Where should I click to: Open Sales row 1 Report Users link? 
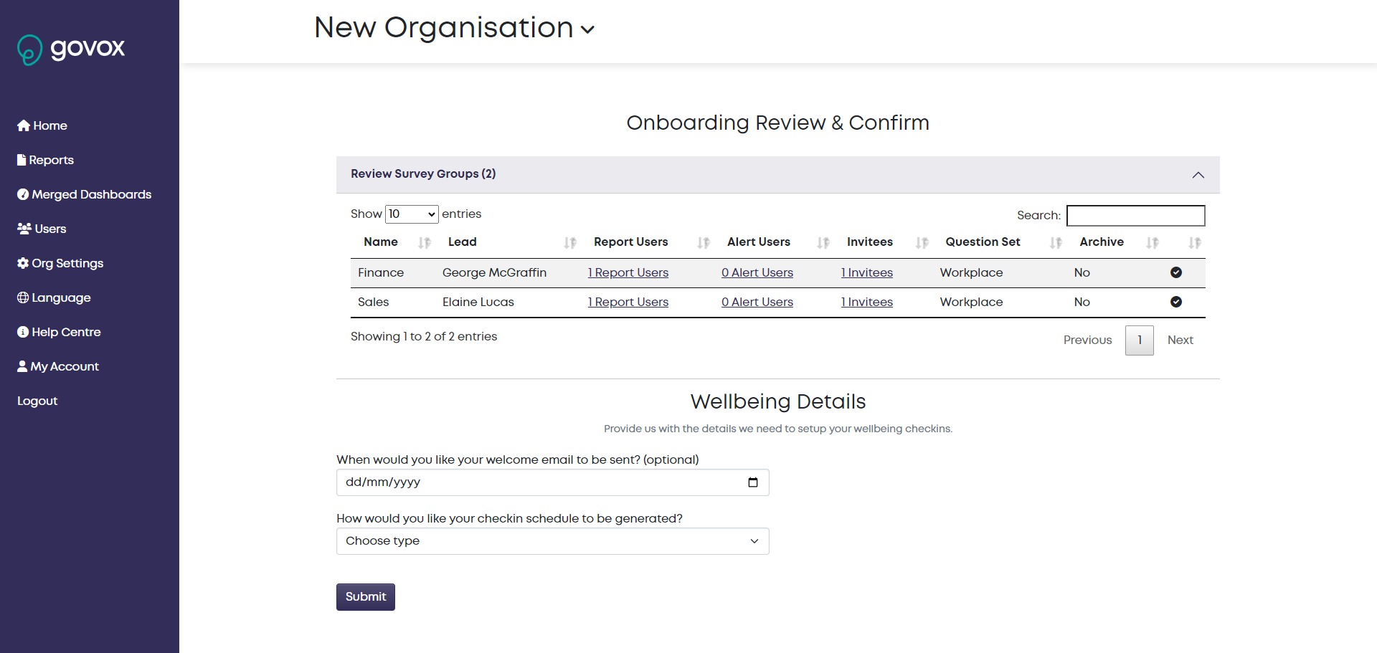(628, 302)
